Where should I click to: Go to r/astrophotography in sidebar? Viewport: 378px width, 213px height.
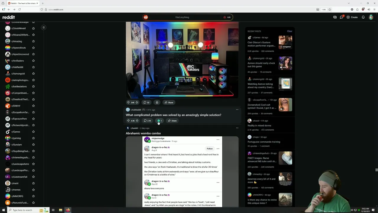pyautogui.click(x=20, y=80)
